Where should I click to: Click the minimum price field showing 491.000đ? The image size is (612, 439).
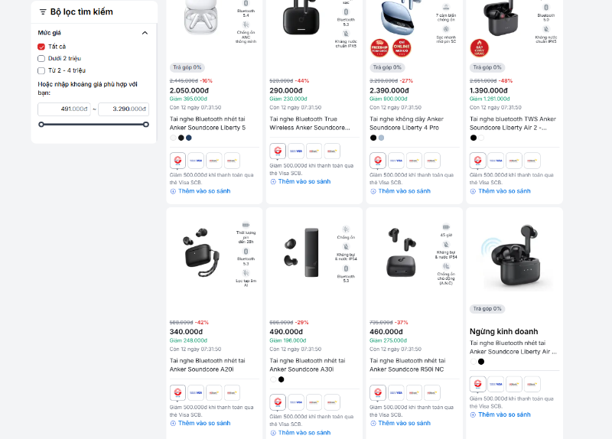64,109
